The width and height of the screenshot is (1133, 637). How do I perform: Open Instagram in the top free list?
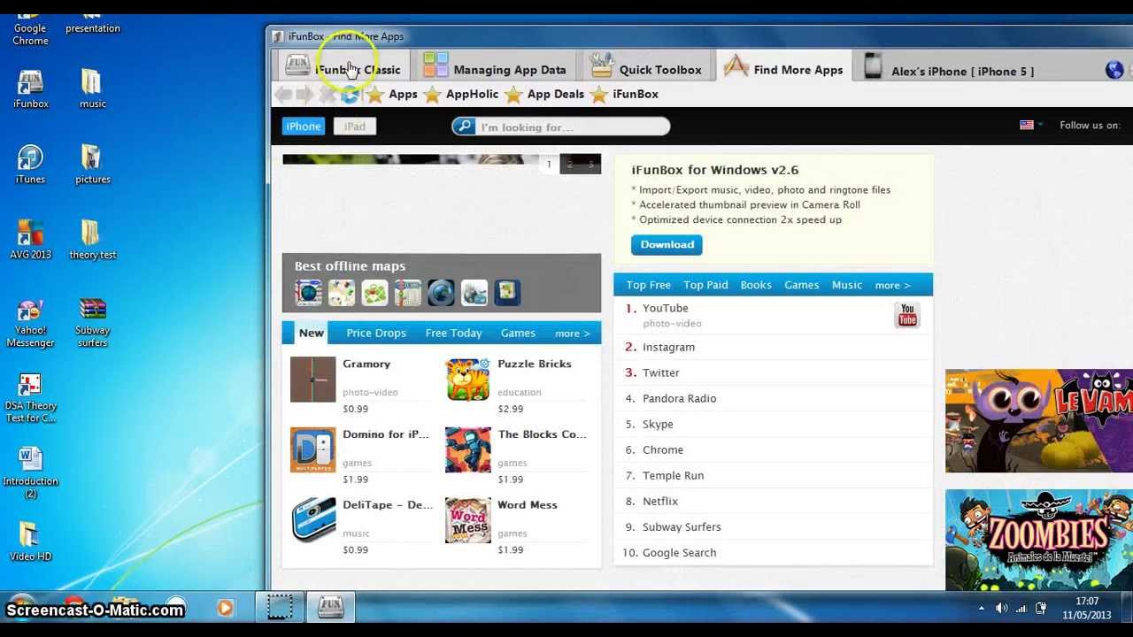pyautogui.click(x=668, y=348)
